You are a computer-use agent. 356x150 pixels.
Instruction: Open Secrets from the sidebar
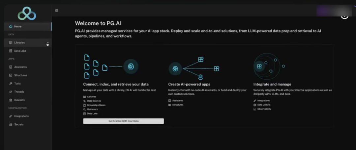point(28,124)
